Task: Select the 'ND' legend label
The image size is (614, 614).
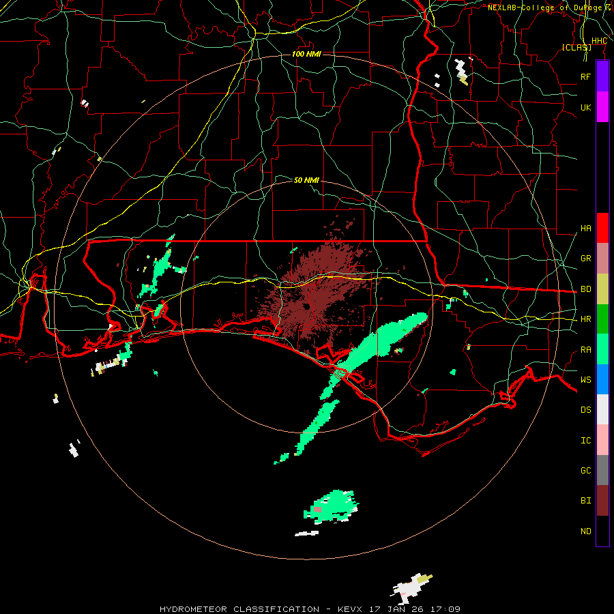Action: tap(585, 531)
